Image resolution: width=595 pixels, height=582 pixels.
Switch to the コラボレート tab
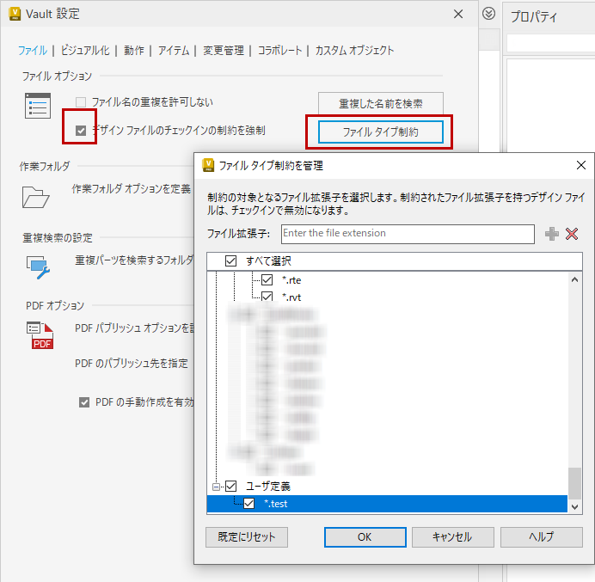[279, 50]
